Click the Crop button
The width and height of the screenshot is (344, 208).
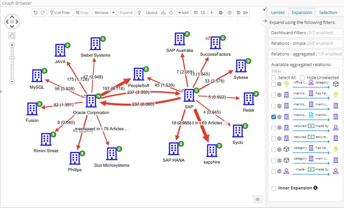[x=82, y=13]
